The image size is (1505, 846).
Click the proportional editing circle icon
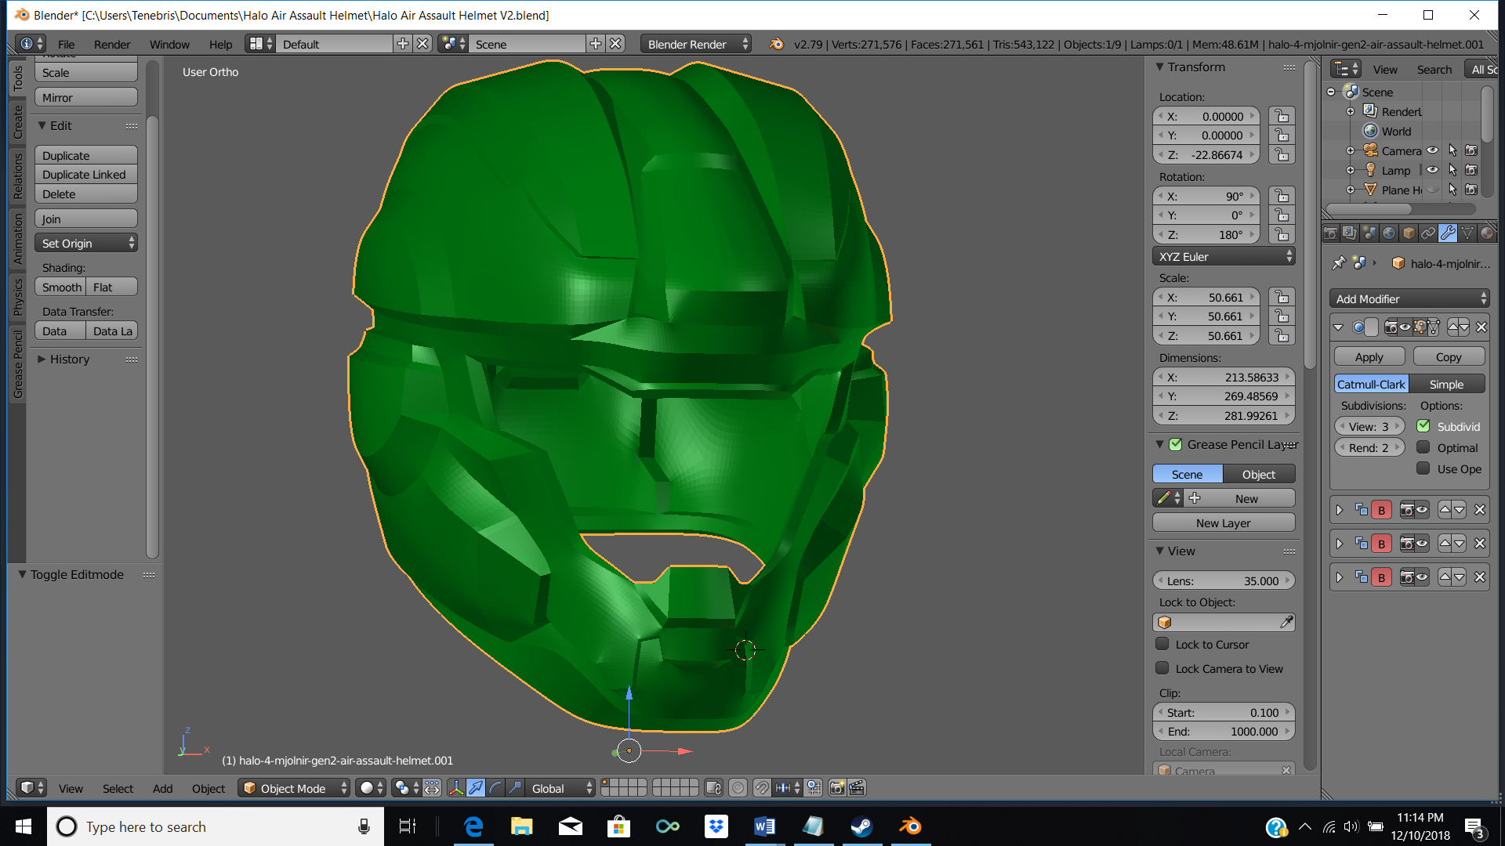pyautogui.click(x=738, y=788)
